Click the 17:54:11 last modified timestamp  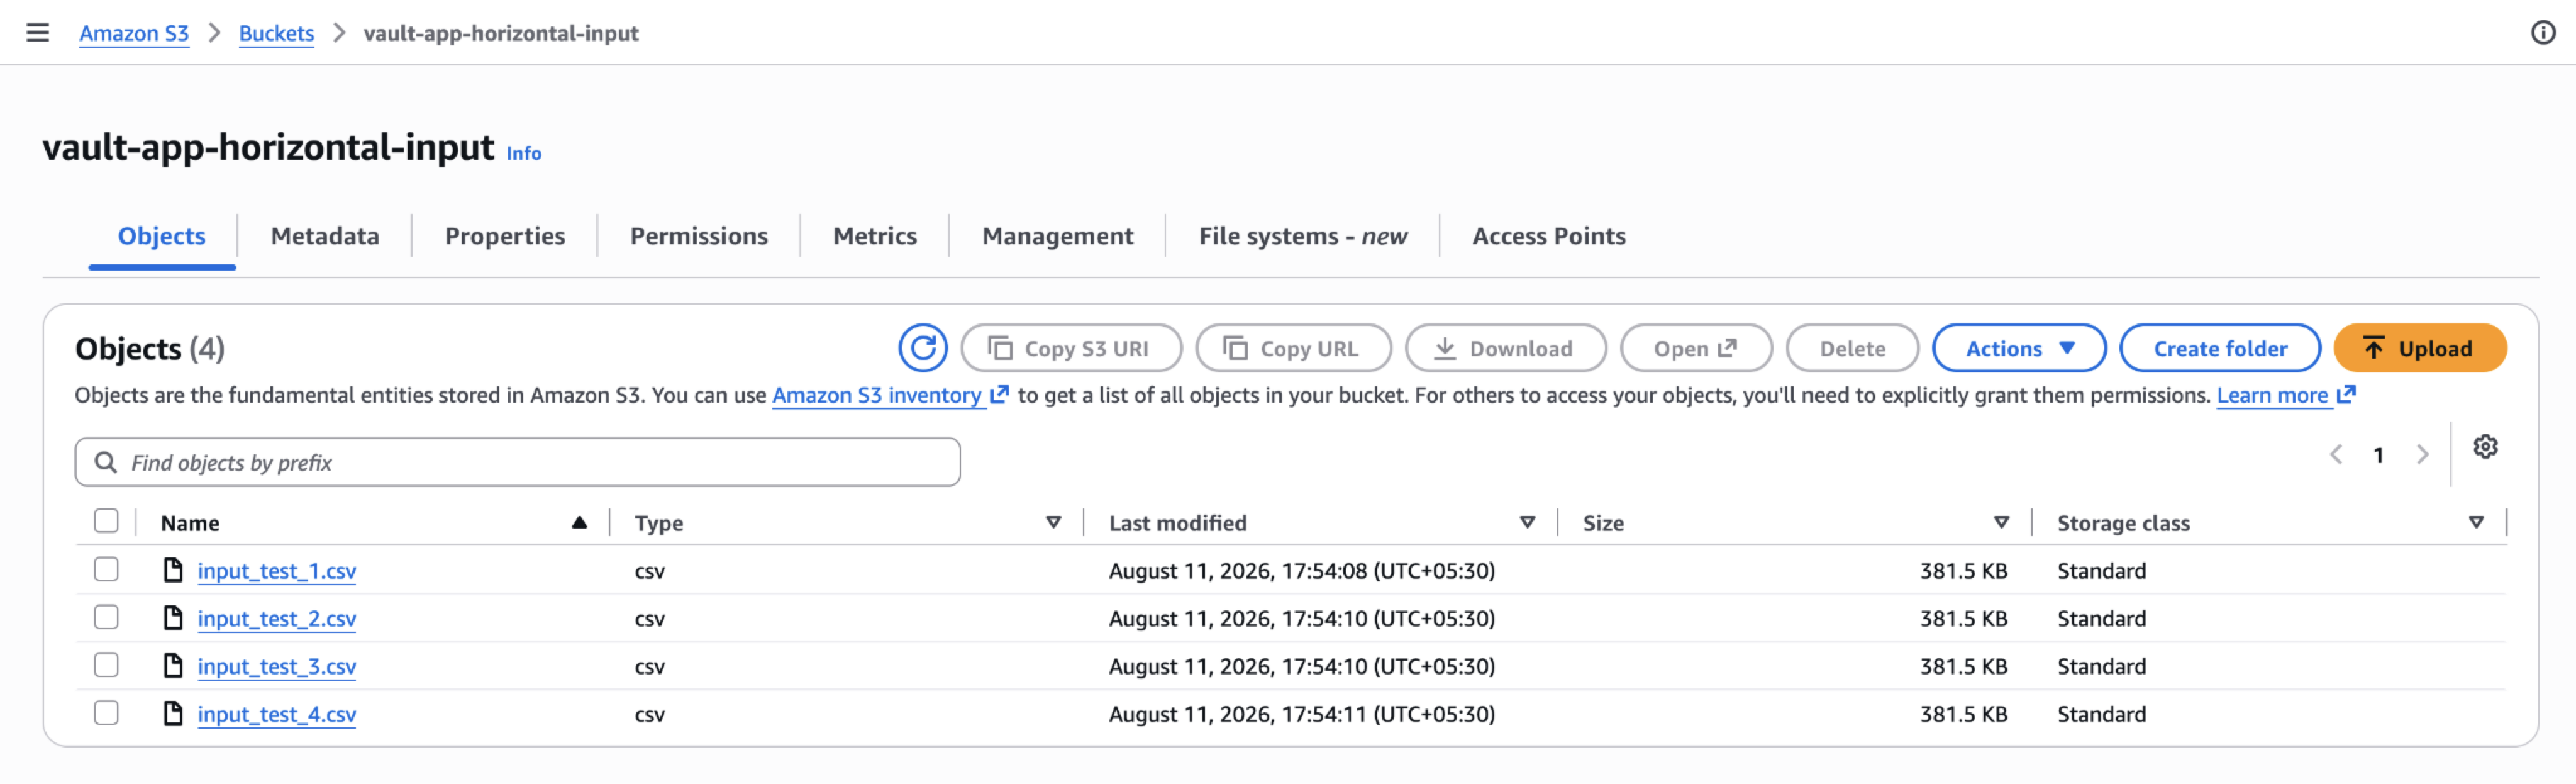click(1301, 714)
